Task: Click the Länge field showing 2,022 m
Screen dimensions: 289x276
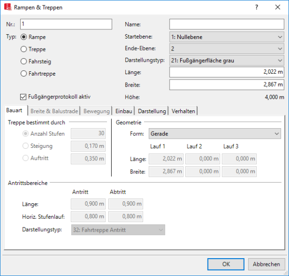Action: tap(226, 72)
